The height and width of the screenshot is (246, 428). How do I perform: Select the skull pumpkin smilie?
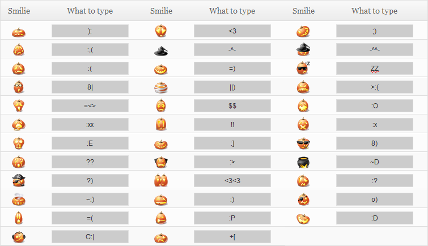[x=19, y=143]
